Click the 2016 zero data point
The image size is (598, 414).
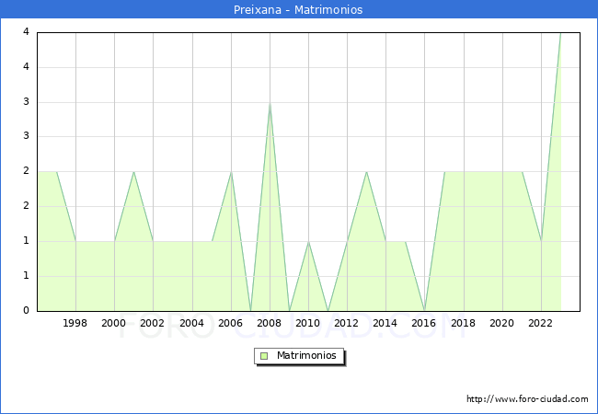[x=424, y=310]
